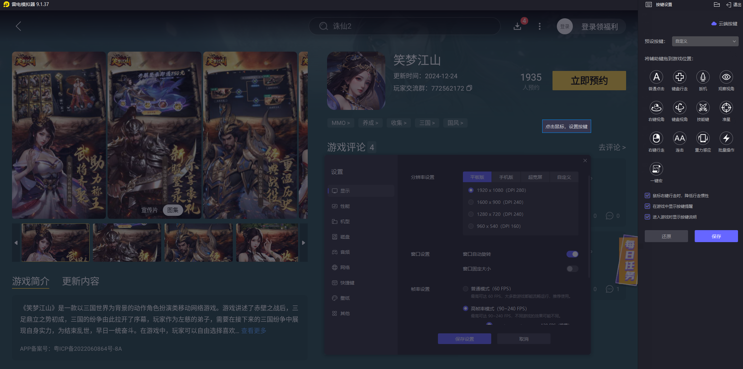Switch to the 自定义 resolution tab
The height and width of the screenshot is (369, 743).
[x=564, y=177]
